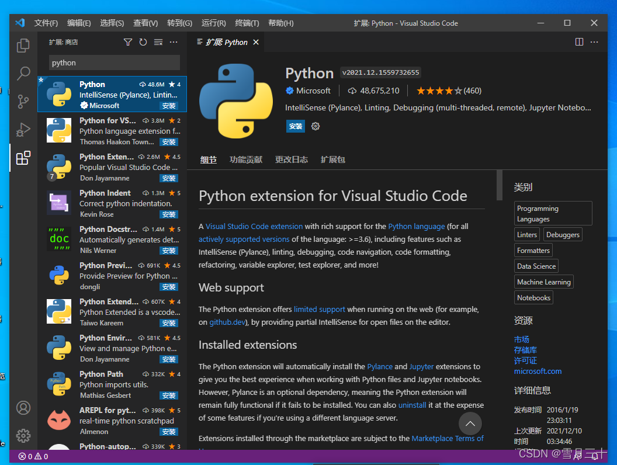Switch to the 细节 tab
Screen dimensions: 617x465
[x=208, y=159]
